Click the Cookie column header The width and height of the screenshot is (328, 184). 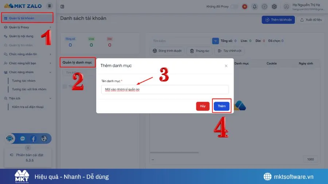[272, 63]
